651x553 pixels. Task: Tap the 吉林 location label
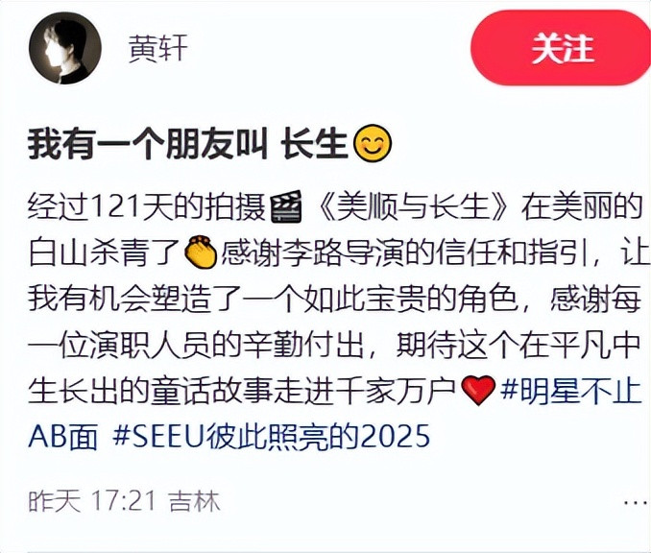click(x=194, y=501)
